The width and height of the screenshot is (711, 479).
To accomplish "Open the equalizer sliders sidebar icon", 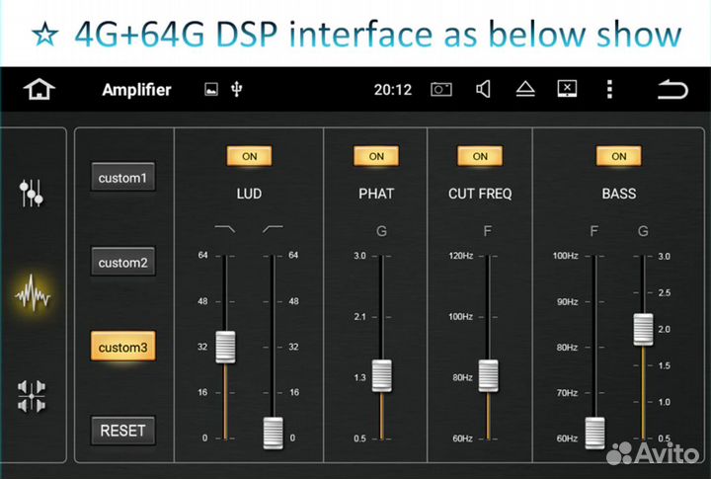I will tap(33, 194).
